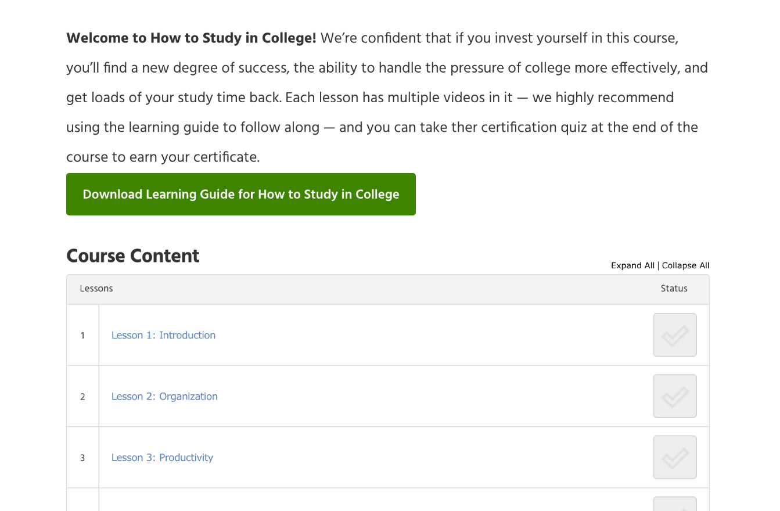The image size is (780, 511).
Task: Click the Lessons column header
Action: point(96,289)
